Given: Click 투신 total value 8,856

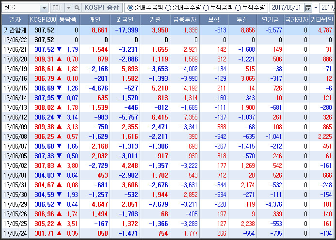Looking at the screenshot, I should pyautogui.click(x=248, y=30).
